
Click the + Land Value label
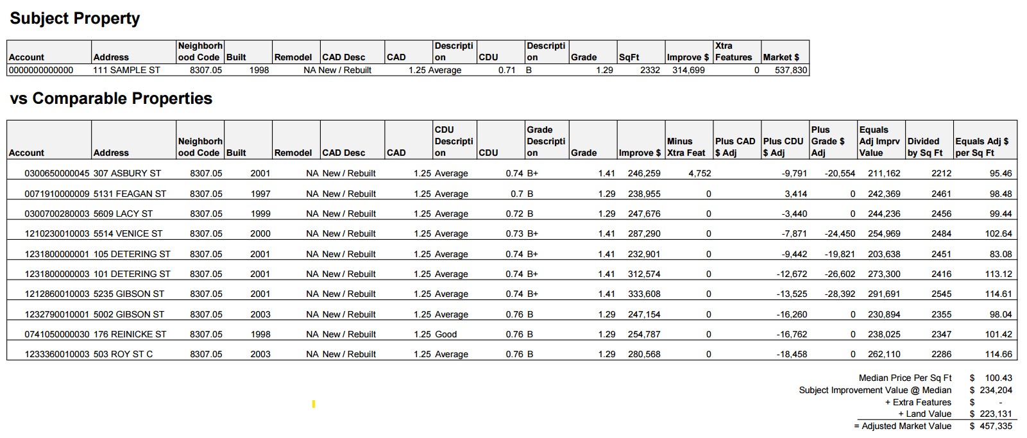tap(924, 414)
